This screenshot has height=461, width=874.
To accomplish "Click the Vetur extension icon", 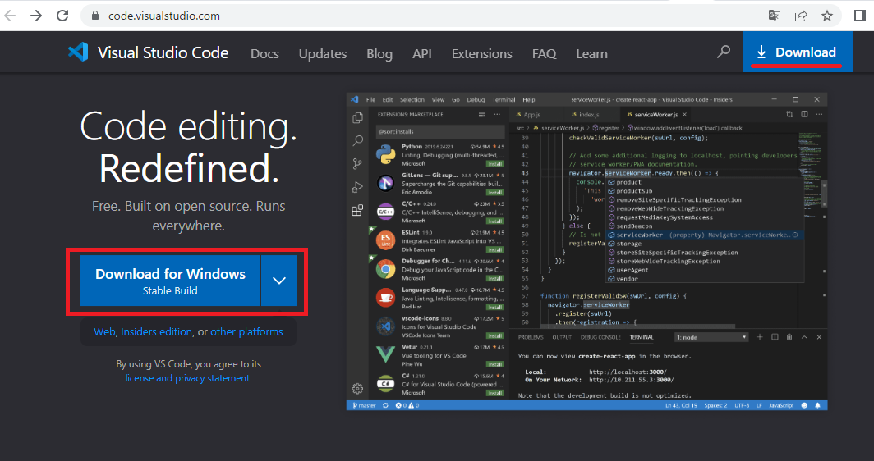I will [386, 354].
